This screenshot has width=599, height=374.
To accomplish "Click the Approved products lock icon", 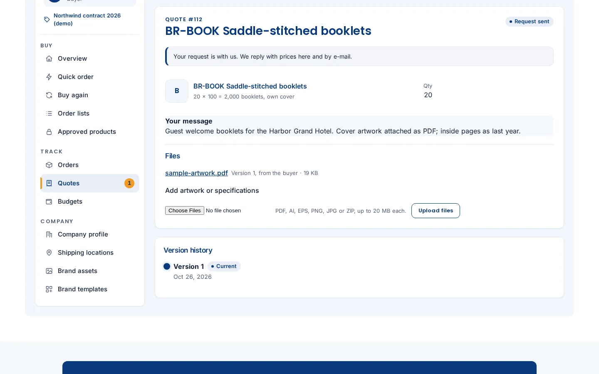I will 49,132.
